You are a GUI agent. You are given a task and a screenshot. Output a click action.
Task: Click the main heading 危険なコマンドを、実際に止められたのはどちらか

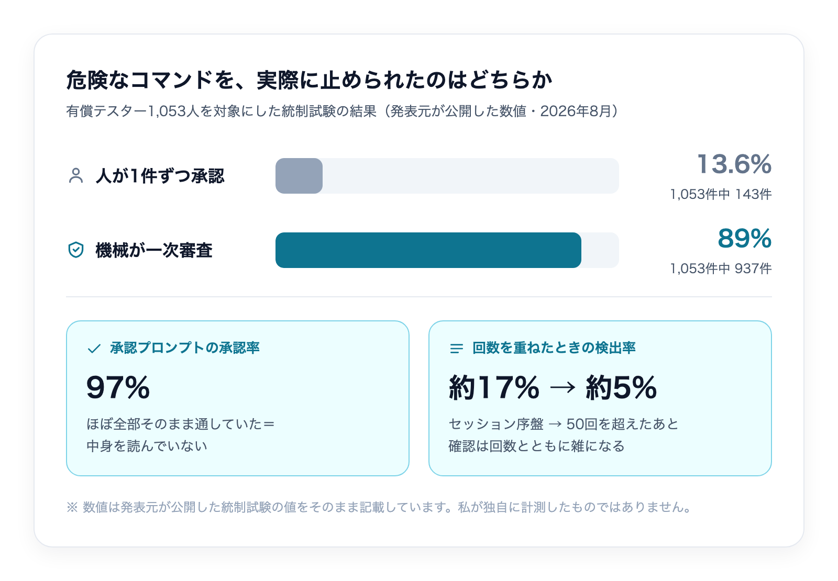coord(310,80)
